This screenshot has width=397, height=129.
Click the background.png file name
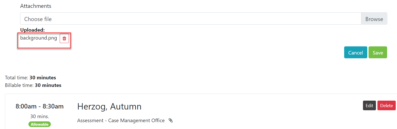point(39,38)
